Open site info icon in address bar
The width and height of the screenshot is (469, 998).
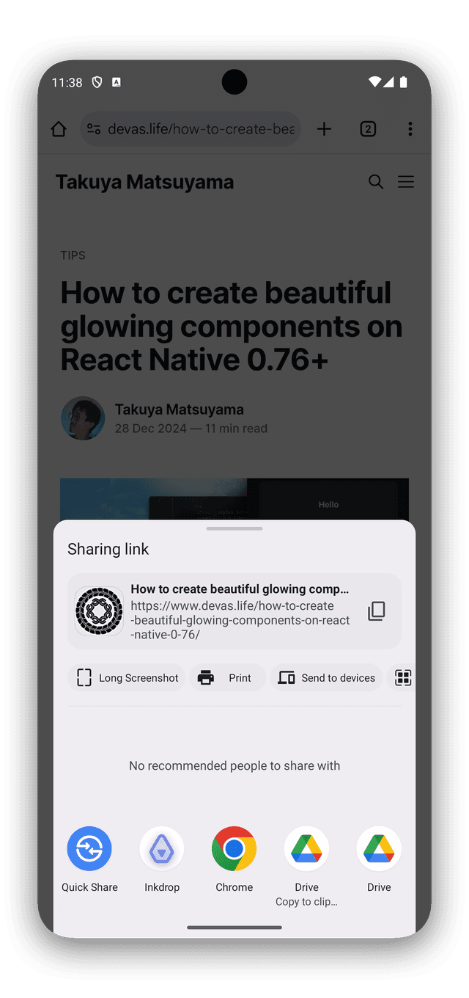point(94,129)
